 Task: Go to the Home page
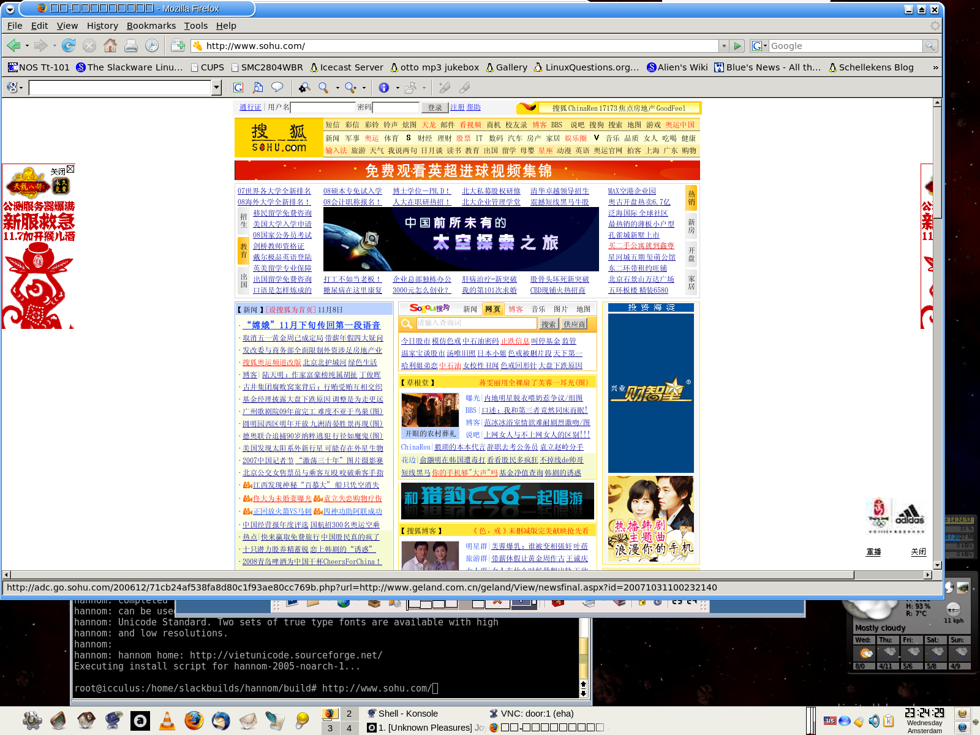coord(110,45)
